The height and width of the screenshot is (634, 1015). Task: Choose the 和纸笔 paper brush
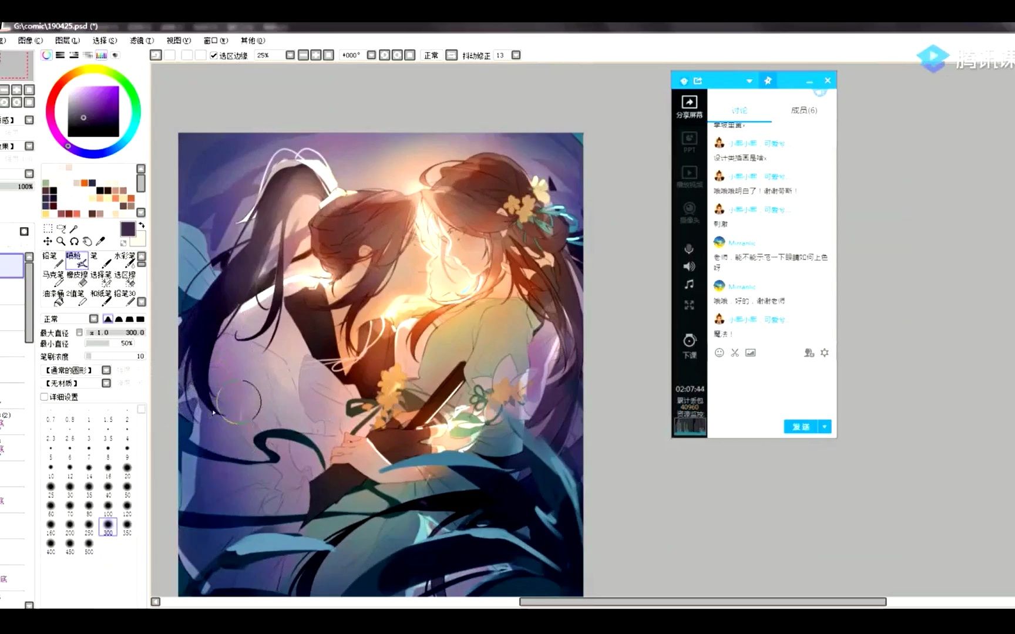click(x=100, y=298)
